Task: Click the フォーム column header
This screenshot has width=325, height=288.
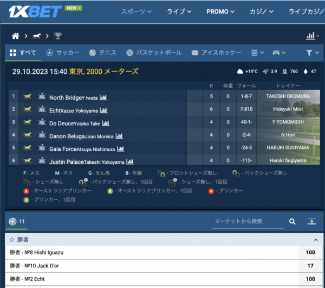Action: tap(246, 86)
